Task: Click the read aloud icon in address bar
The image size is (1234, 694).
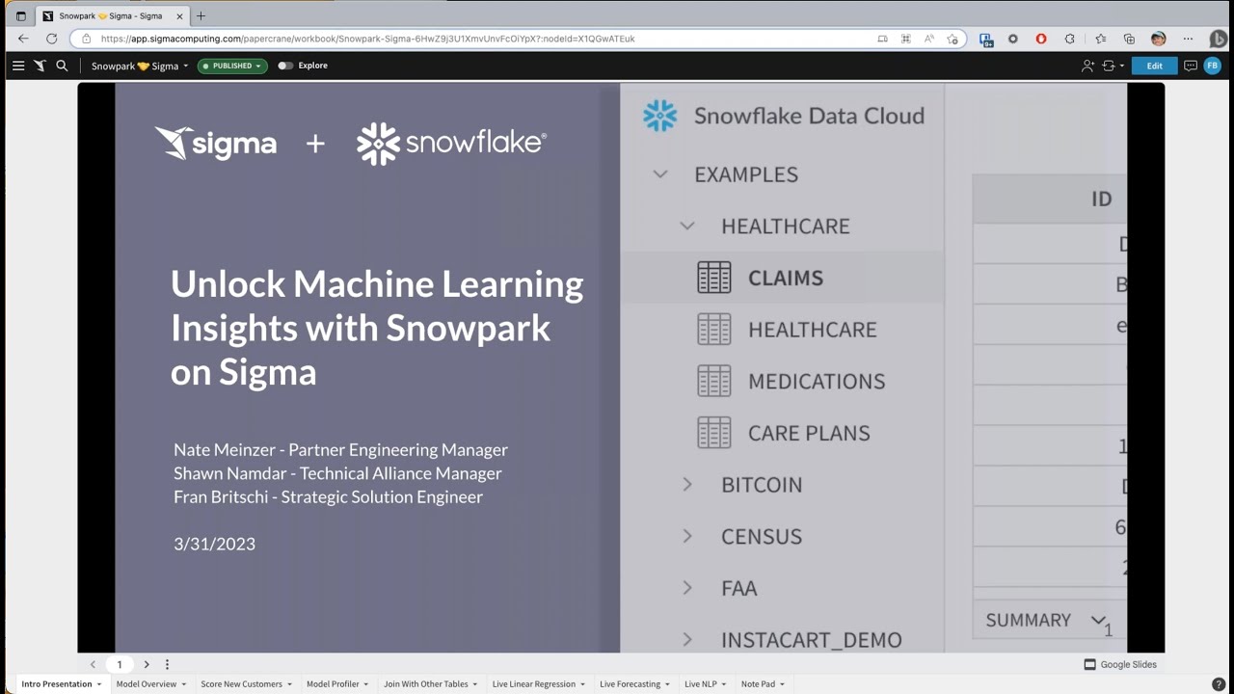Action: coord(929,39)
